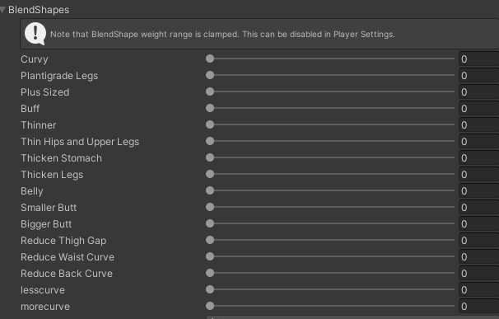The image size is (499, 319).
Task: Click the Thicken Stomach slider knob
Action: 210,157
